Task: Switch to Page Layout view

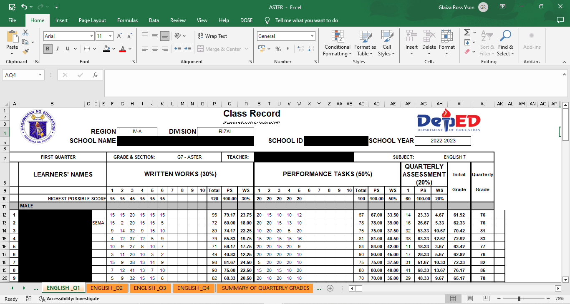Action: pos(469,299)
